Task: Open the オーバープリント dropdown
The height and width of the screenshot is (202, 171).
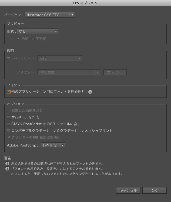Action: pyautogui.click(x=59, y=58)
